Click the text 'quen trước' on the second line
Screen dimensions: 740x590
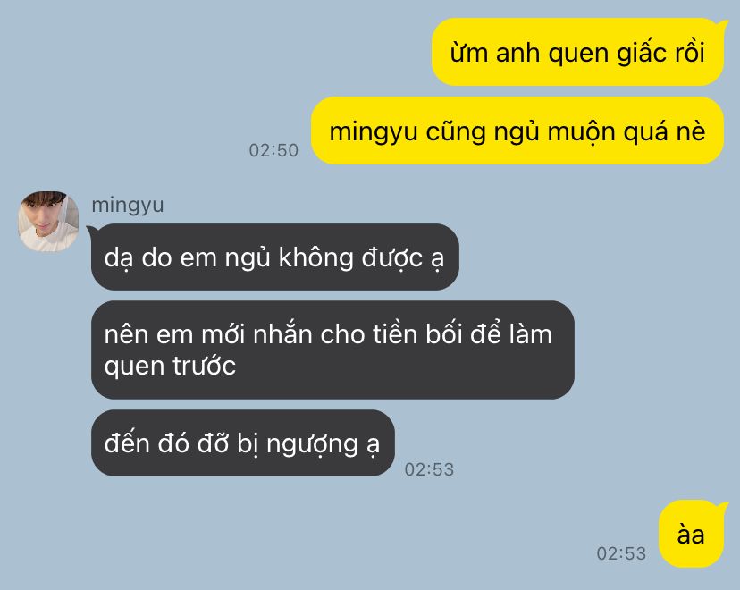(170, 367)
